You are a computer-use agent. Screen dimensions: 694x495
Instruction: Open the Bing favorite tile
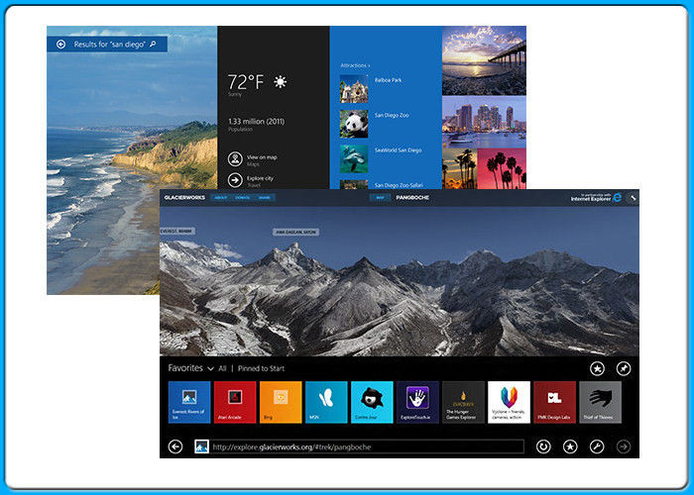(x=281, y=402)
